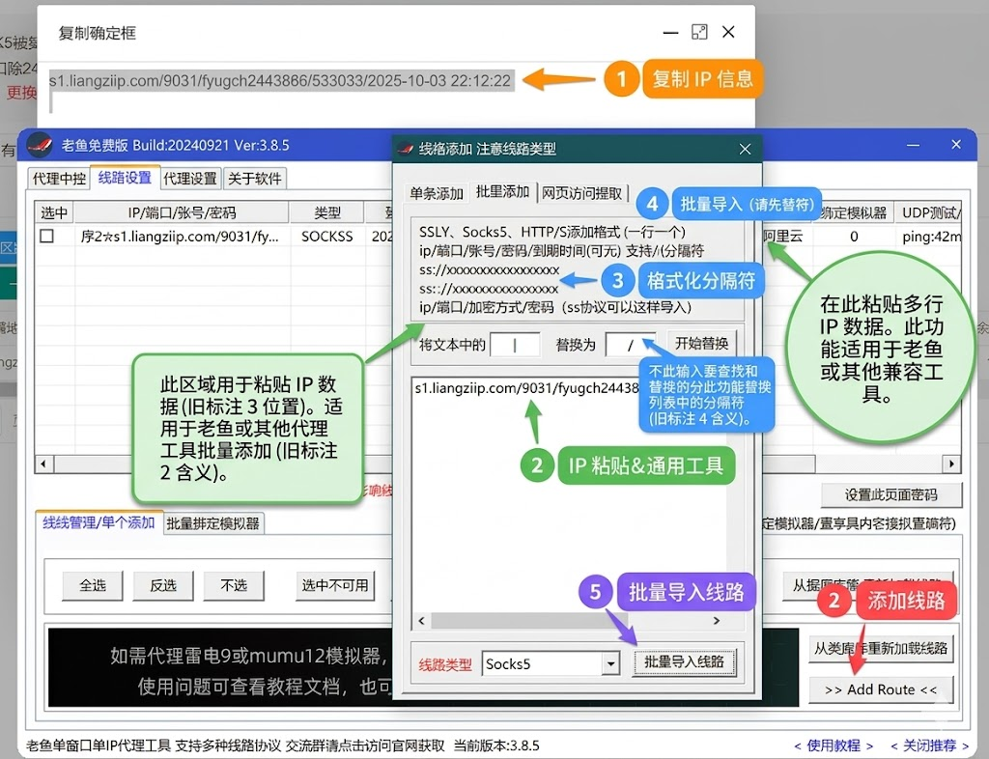
Task: Open the 使用教程 link
Action: click(x=834, y=745)
